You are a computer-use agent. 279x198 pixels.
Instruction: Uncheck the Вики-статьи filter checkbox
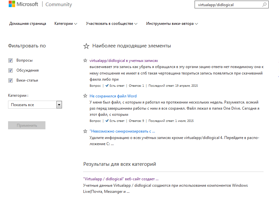click(x=11, y=80)
